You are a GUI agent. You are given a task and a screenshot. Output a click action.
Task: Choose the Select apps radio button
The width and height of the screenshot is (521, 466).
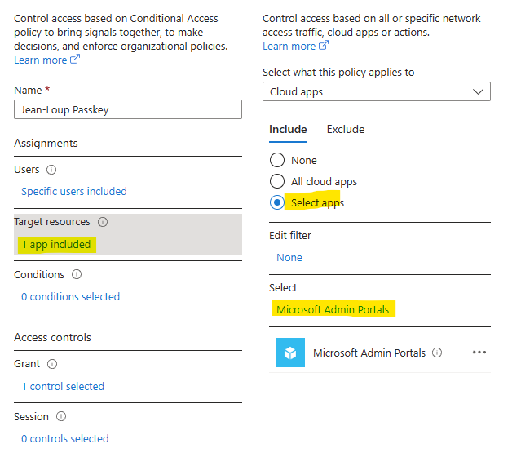click(x=277, y=202)
